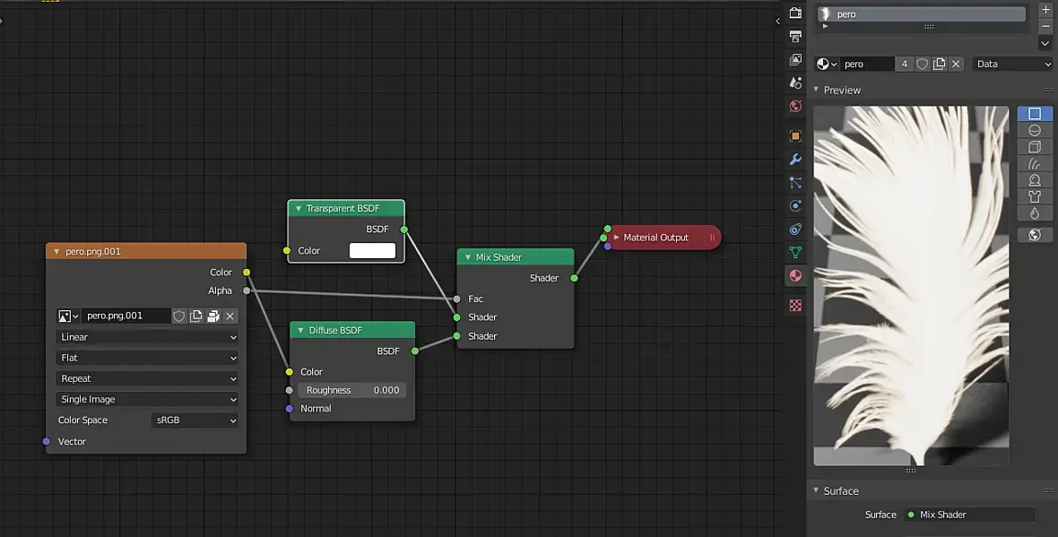Duplicate the pero material
Screen dimensions: 1058x537
(939, 64)
